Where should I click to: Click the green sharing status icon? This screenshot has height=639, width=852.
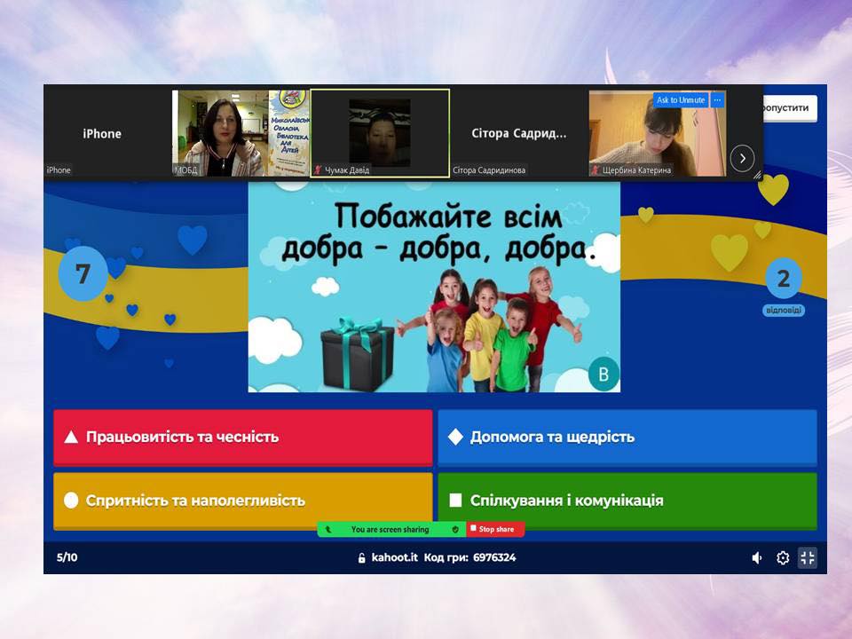(x=328, y=530)
